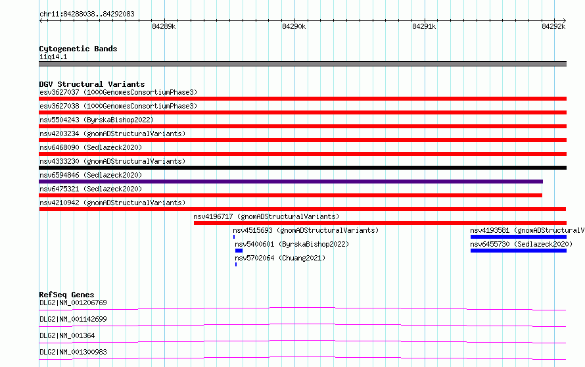Screen dimensions: 585x367
Task: Click variant label nsv6475321 (Sedlazeck2020)
Action: click(x=91, y=189)
